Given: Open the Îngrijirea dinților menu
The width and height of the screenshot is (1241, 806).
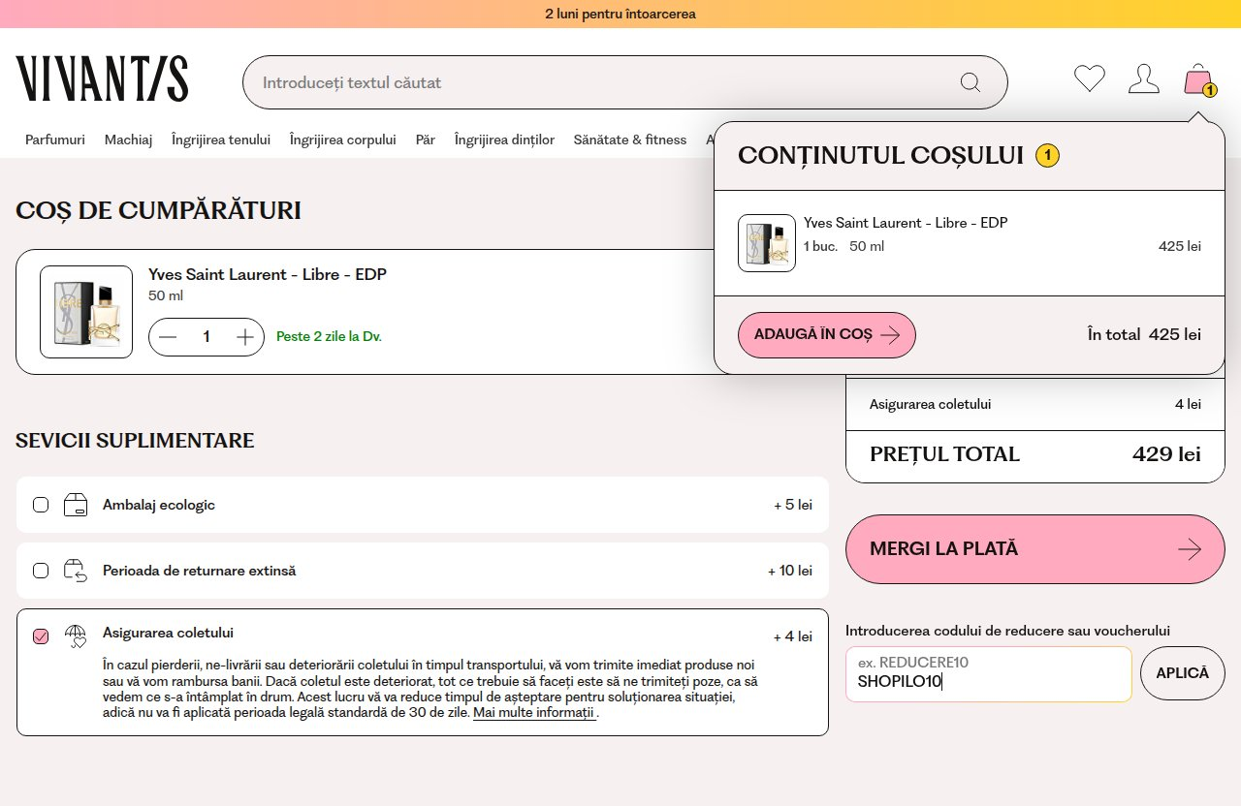Looking at the screenshot, I should tap(504, 139).
